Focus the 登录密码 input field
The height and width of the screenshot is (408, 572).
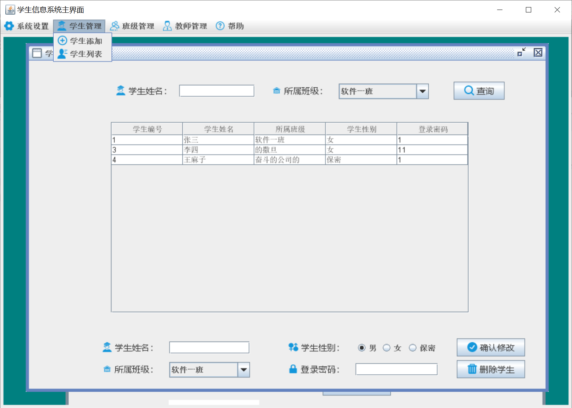[x=396, y=369]
